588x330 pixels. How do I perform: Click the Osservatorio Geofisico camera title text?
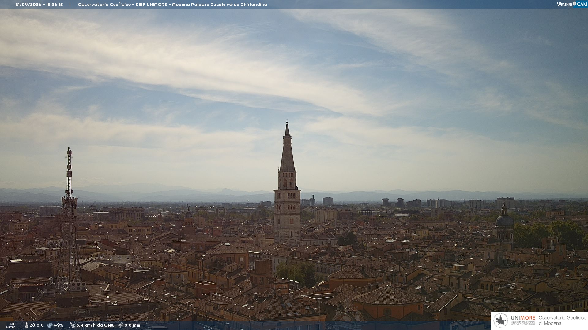pos(172,5)
